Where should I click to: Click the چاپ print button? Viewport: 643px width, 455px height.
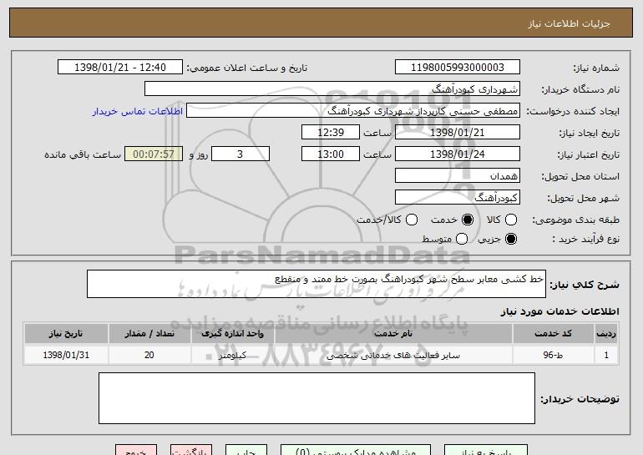(x=246, y=450)
